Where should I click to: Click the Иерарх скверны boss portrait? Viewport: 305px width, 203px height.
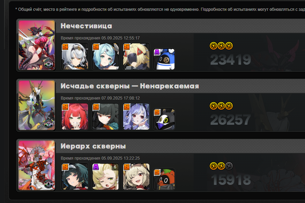point(37,165)
